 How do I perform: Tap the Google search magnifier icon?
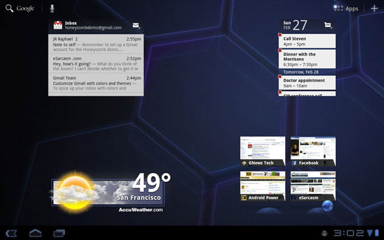pyautogui.click(x=9, y=8)
